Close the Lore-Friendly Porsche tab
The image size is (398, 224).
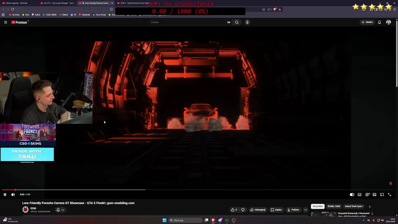(x=112, y=3)
